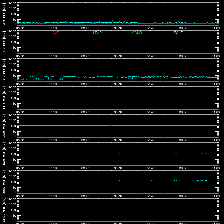Click the 10000 y-axis label of 245 MHz plot

(12, 3)
